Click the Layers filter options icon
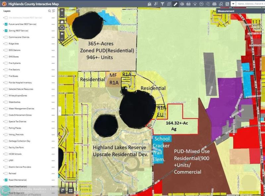Image resolution: width=265 pixels, height=196 pixels. (x=54, y=11)
